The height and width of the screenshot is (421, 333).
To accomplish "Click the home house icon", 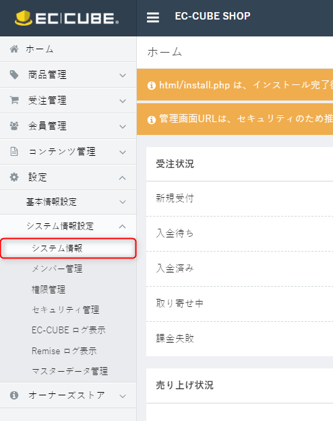I will (x=14, y=49).
